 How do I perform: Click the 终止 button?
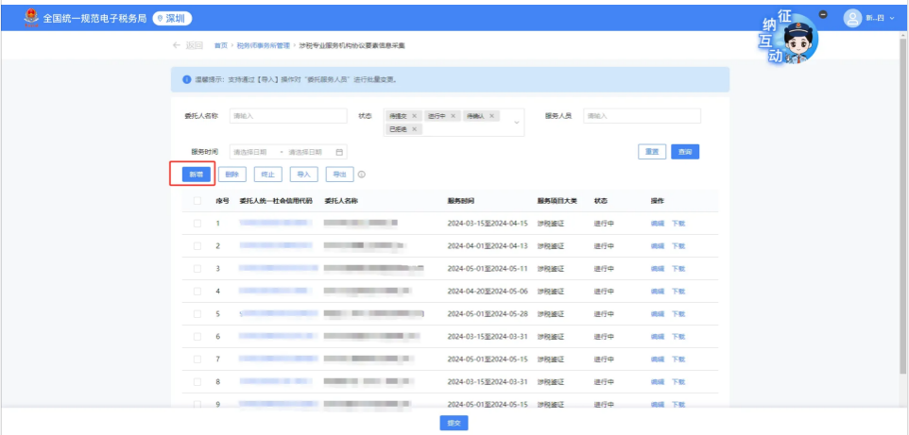(267, 175)
